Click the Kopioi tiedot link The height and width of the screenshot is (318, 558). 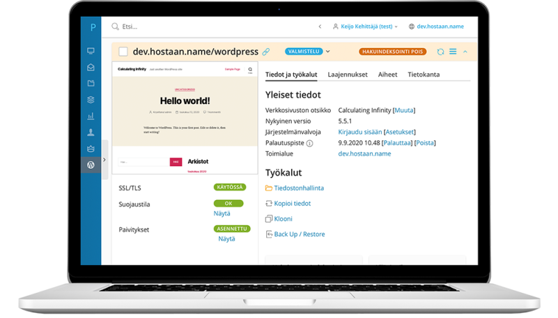(292, 204)
